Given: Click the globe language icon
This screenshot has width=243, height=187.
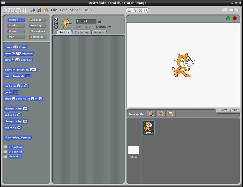Looking at the screenshot, I should tap(33, 10).
